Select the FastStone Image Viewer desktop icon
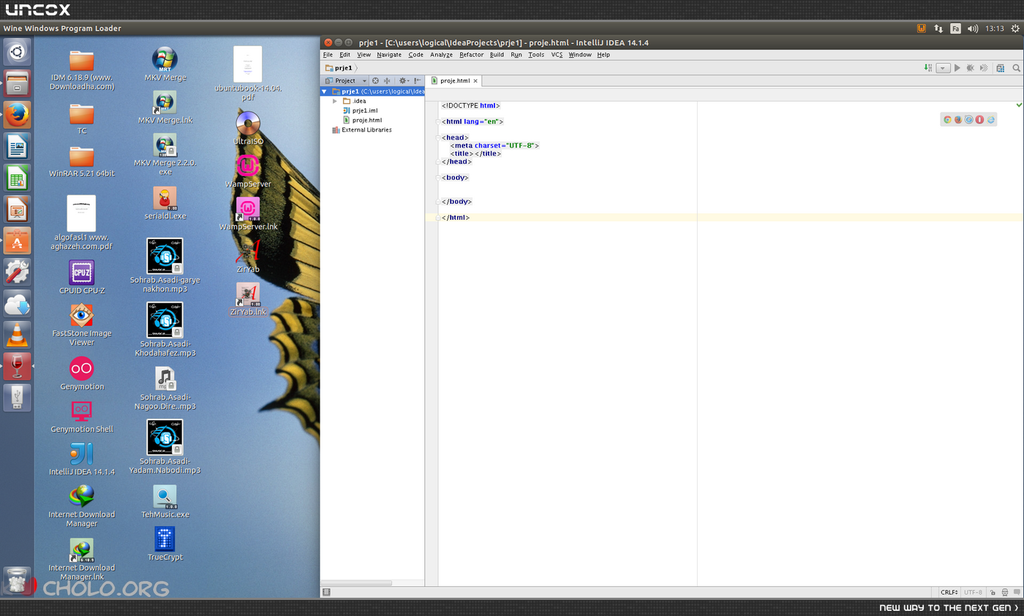The image size is (1024, 616). click(x=82, y=325)
